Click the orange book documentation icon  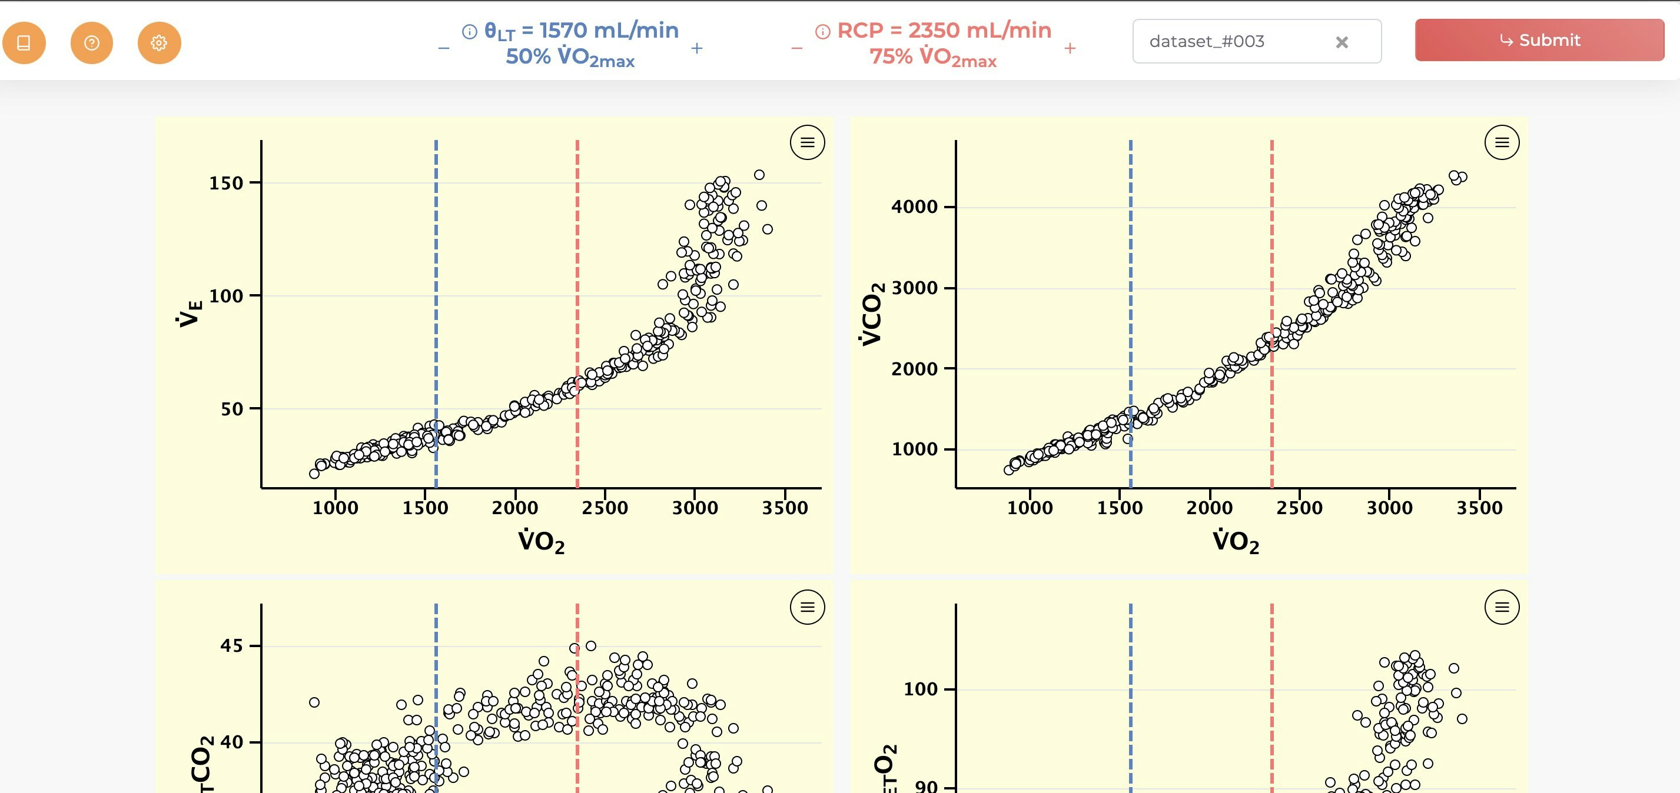click(x=24, y=43)
